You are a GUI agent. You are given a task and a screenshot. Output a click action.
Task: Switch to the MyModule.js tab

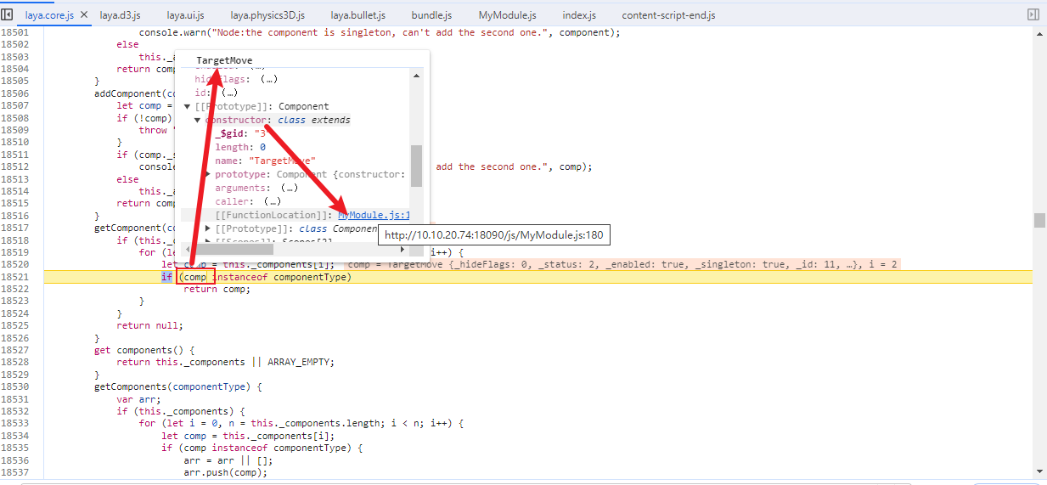(x=507, y=15)
